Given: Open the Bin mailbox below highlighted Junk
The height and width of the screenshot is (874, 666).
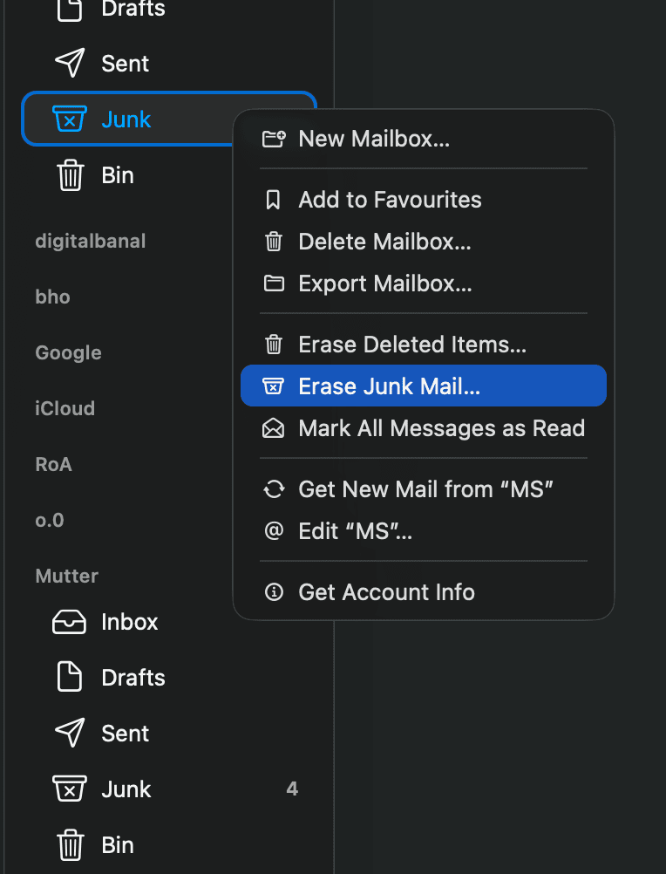Looking at the screenshot, I should tap(128, 175).
